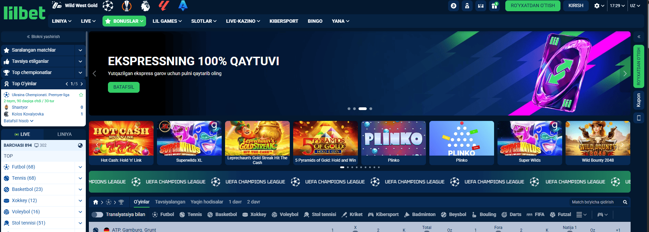
Task: Open the partners handshake money icon
Action: pos(481,6)
